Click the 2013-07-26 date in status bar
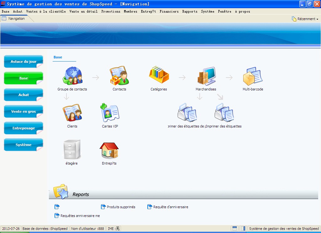Image resolution: width=321 pixels, height=233 pixels. pos(11,229)
